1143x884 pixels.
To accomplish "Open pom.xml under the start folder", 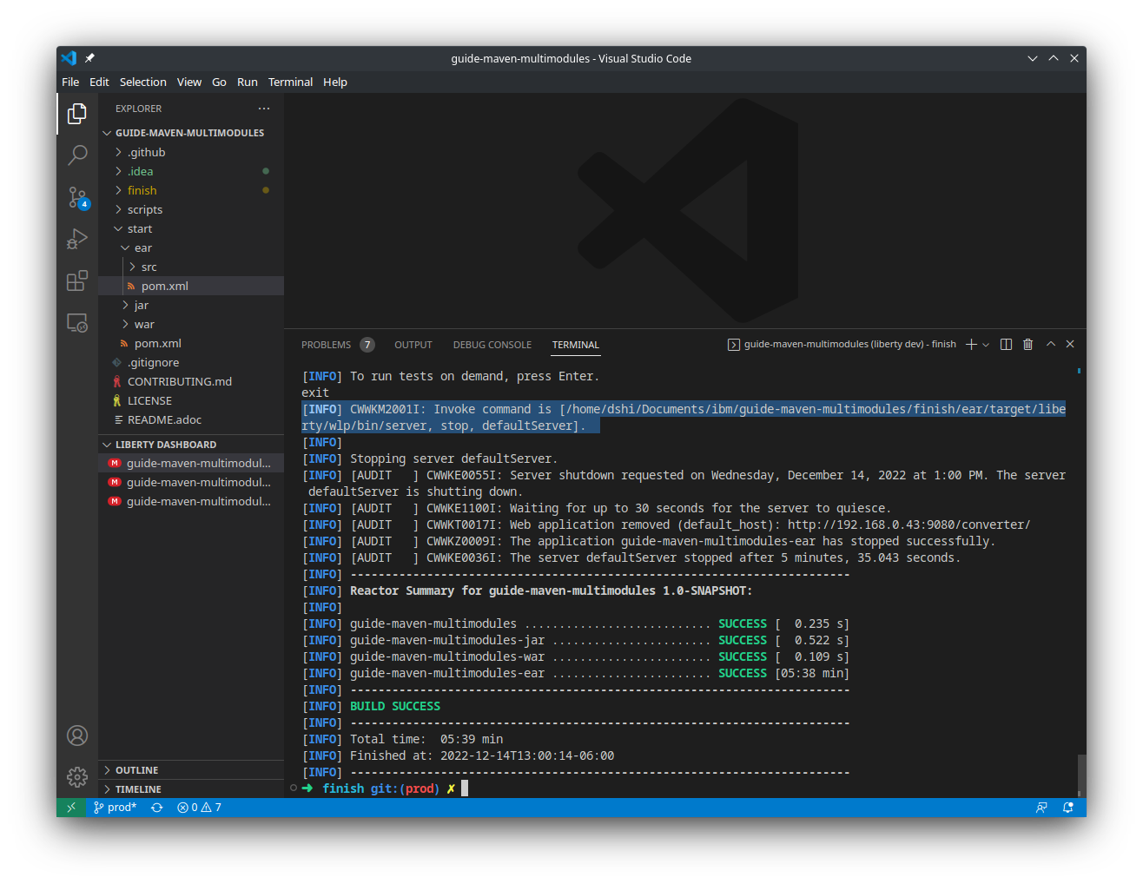I will [x=191, y=343].
